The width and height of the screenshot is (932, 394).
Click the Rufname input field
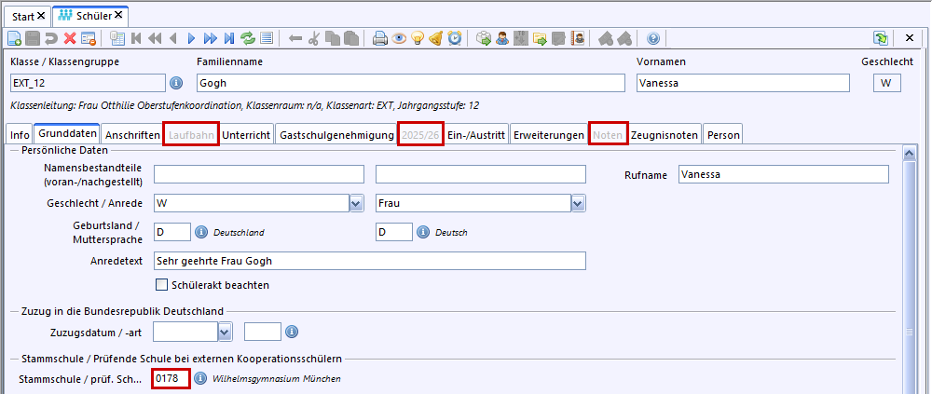pos(782,174)
